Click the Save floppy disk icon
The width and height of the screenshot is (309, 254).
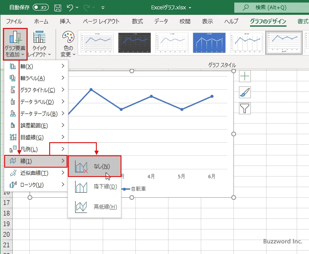pos(58,8)
